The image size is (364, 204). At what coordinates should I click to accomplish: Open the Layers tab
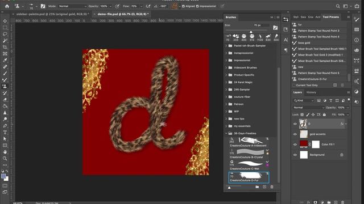coord(297,92)
